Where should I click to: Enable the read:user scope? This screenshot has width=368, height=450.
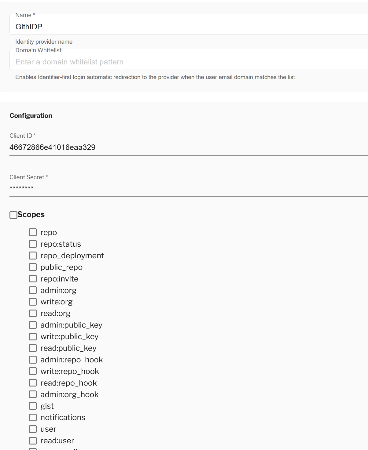pos(33,441)
